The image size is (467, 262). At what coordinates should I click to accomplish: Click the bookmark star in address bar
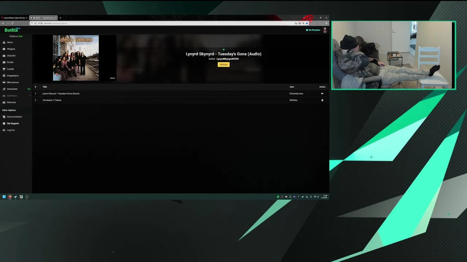pyautogui.click(x=307, y=23)
